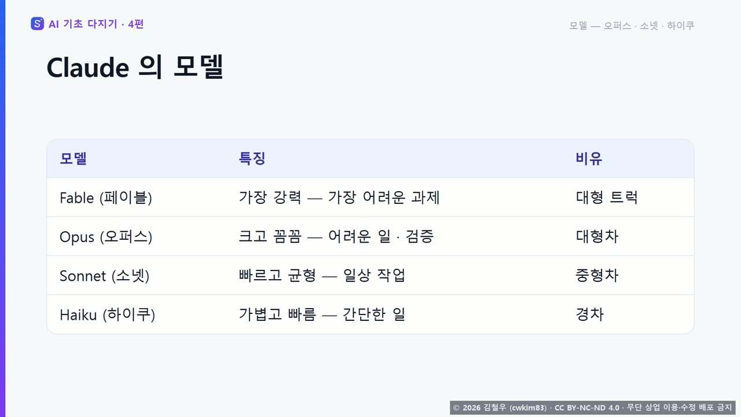
Task: Click the '경차' cell
Action: 590,314
